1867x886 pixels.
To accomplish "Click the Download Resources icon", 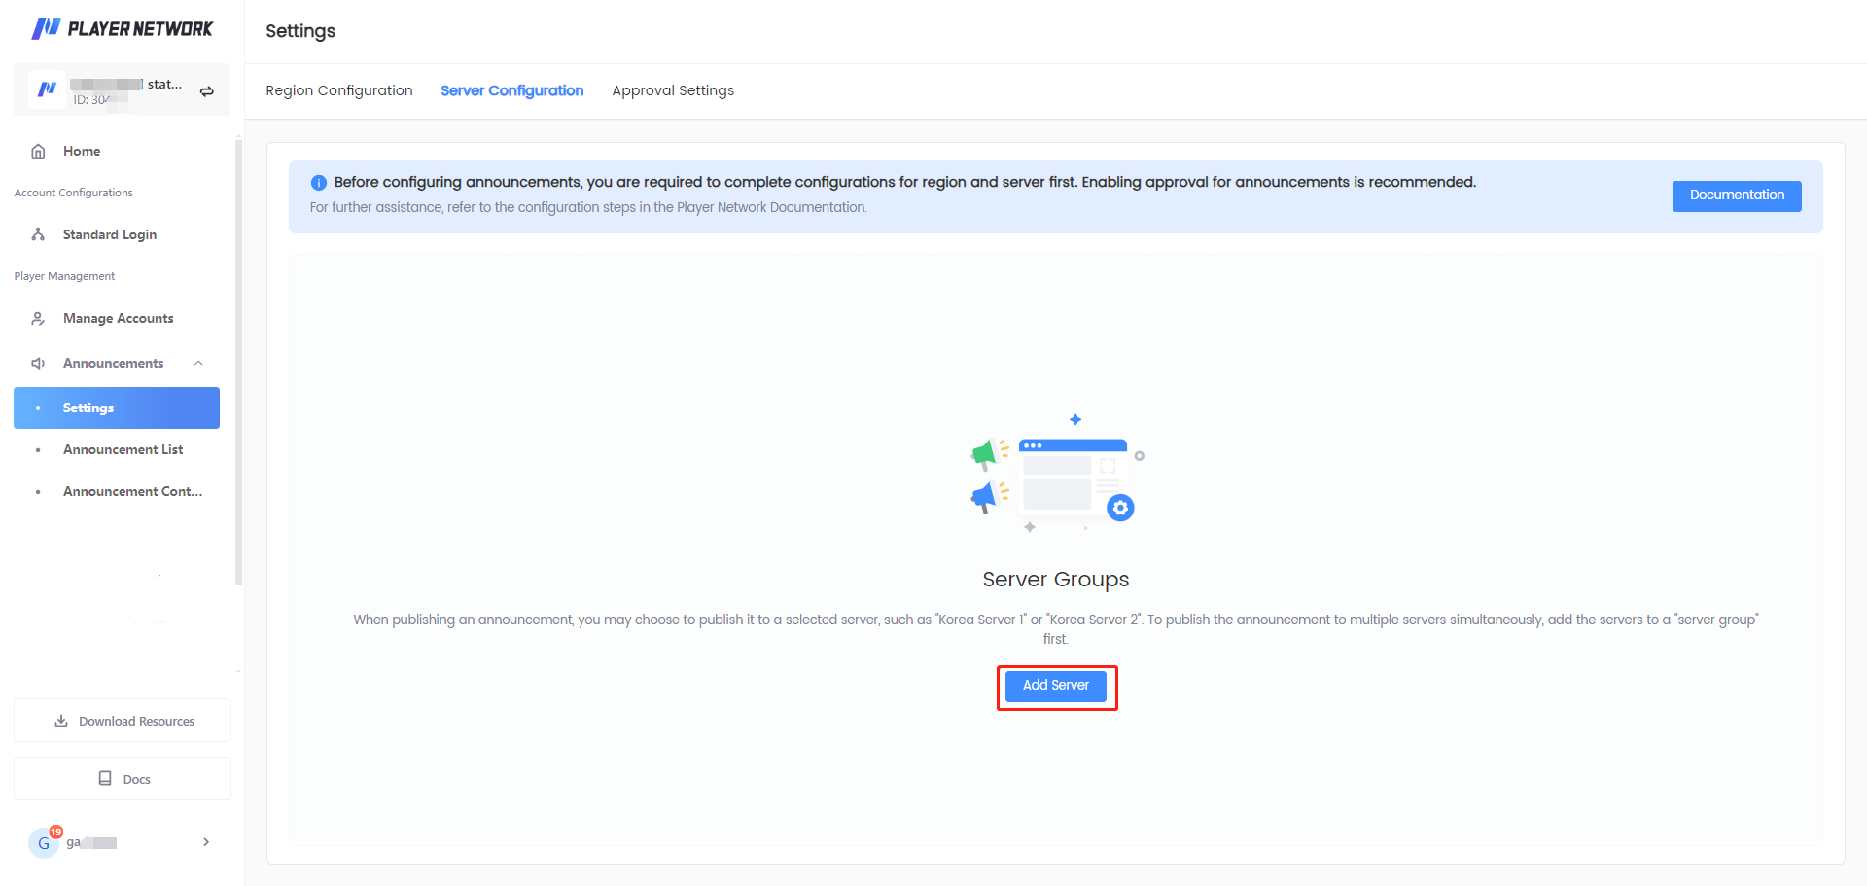I will 61,721.
